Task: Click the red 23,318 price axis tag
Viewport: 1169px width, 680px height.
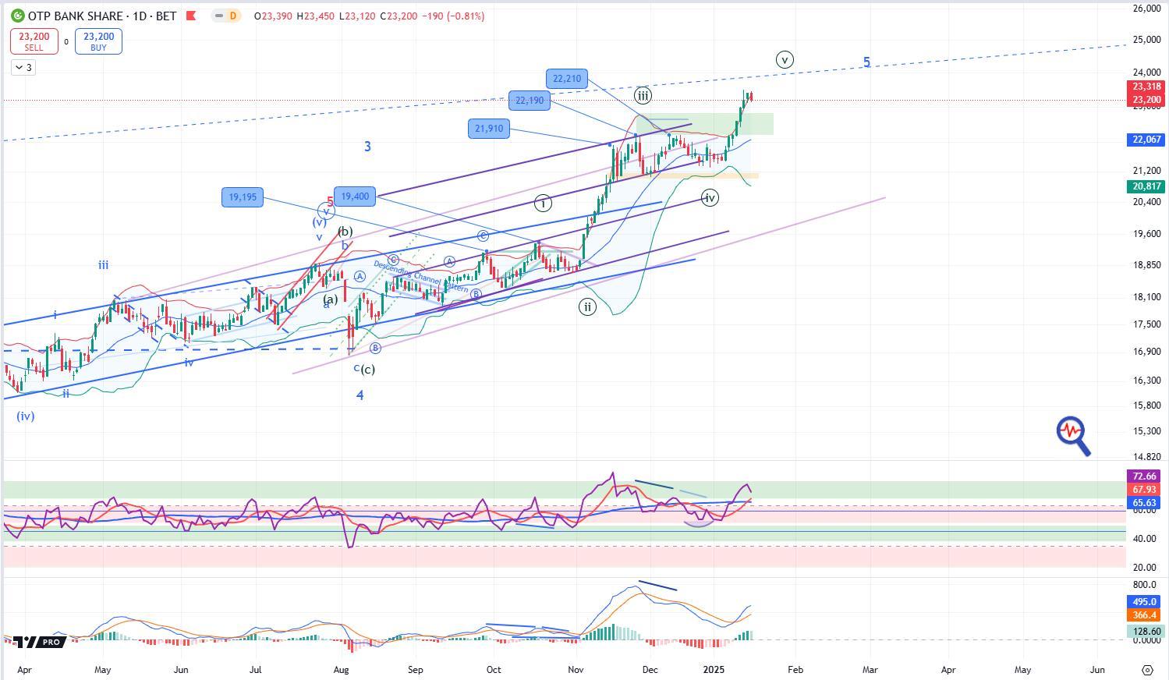Action: 1146,87
